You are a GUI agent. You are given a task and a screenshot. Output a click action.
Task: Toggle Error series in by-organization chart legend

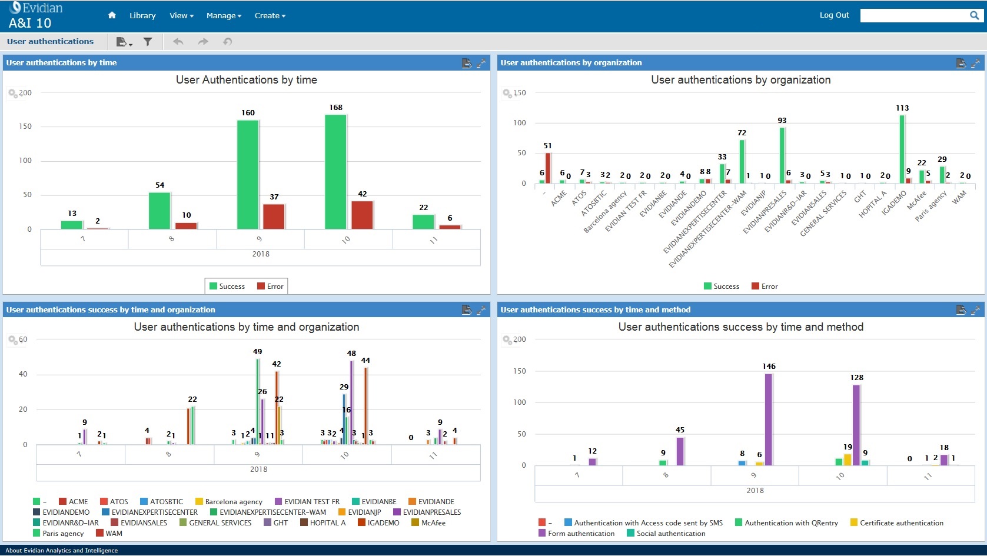(765, 287)
